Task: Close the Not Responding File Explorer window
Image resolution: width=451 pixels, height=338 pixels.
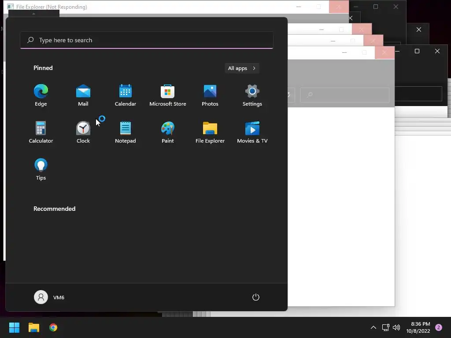Action: [x=339, y=7]
